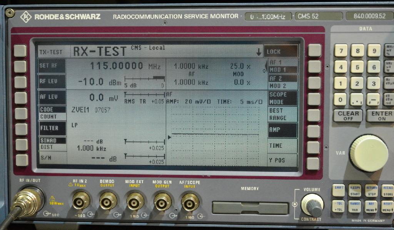394x230 pixels.
Task: Tap the minus sign key on the keypad
Action: 373,100
